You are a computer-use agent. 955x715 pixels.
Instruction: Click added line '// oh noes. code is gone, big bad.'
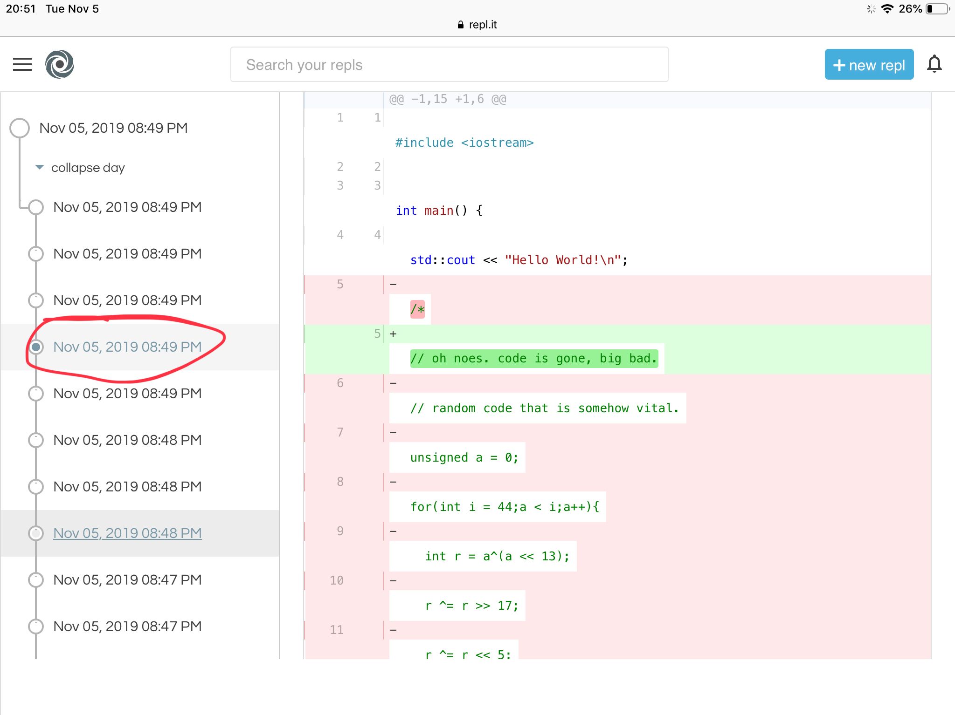click(x=534, y=359)
